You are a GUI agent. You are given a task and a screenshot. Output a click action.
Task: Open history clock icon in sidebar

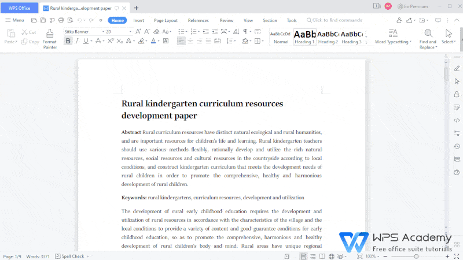[457, 146]
